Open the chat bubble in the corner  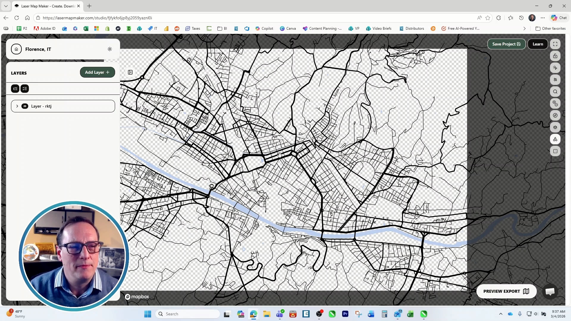(x=550, y=292)
